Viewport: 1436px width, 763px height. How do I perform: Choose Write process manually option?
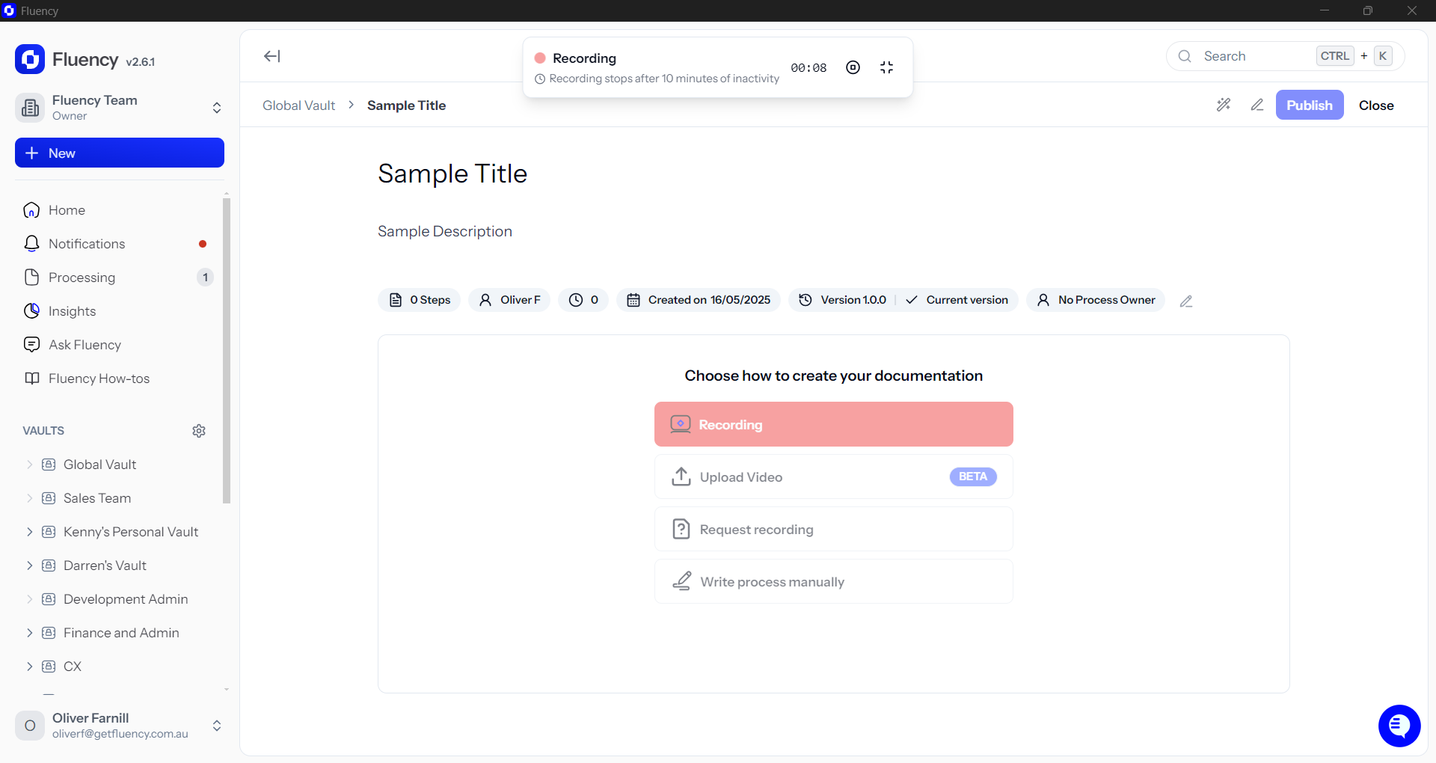coord(834,581)
